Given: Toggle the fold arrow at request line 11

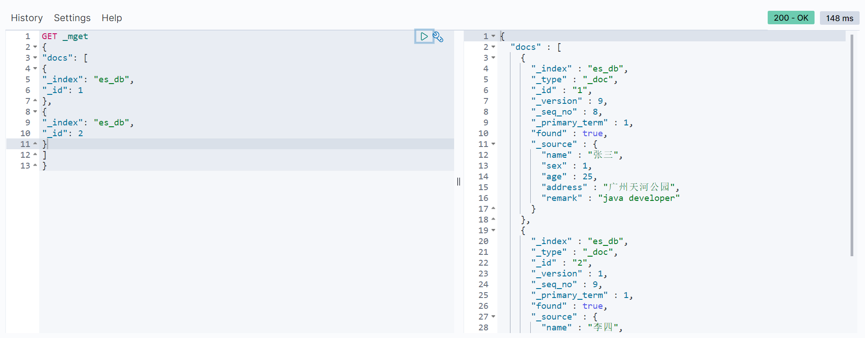Looking at the screenshot, I should (x=35, y=144).
